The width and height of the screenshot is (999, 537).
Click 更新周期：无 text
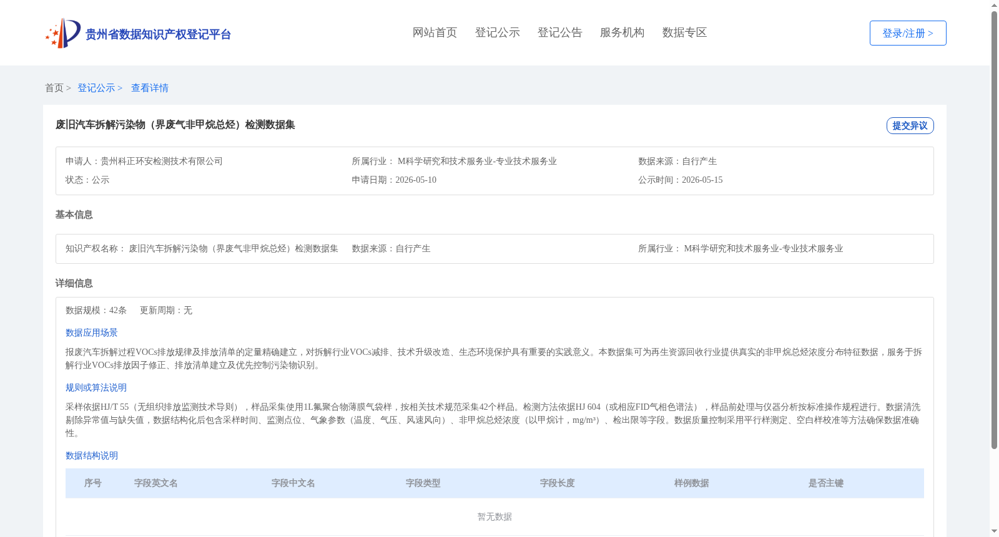point(166,310)
